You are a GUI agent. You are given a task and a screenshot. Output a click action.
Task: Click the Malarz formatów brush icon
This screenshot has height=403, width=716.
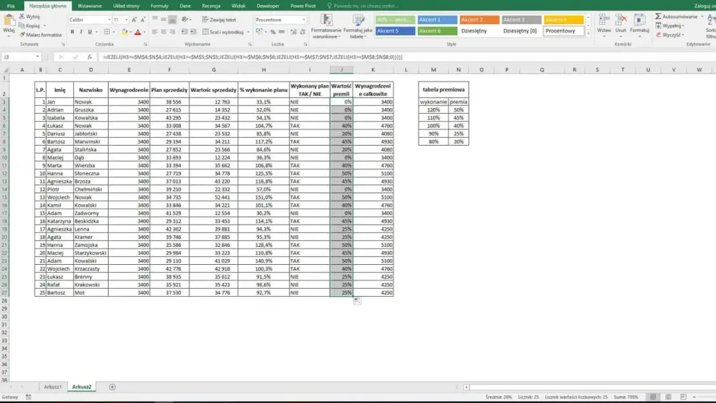click(x=22, y=35)
